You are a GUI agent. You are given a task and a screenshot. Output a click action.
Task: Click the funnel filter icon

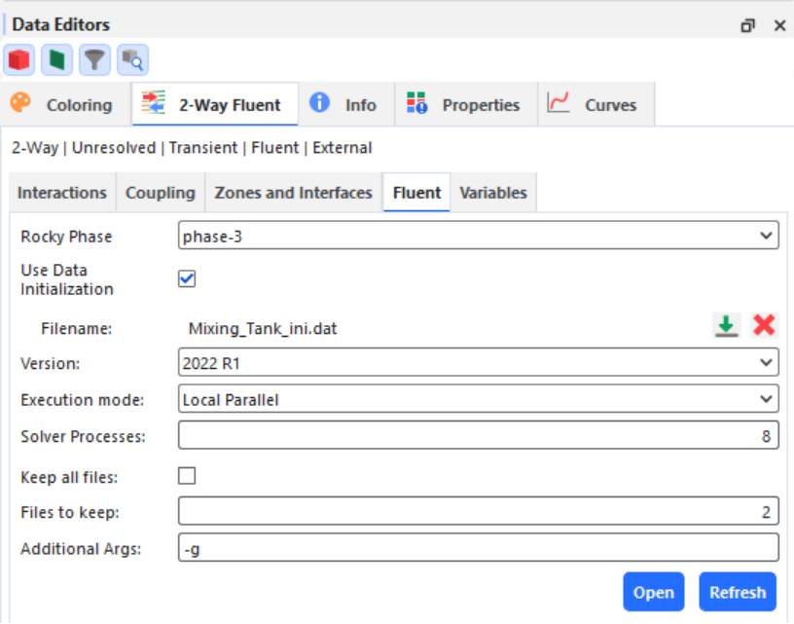[x=94, y=59]
